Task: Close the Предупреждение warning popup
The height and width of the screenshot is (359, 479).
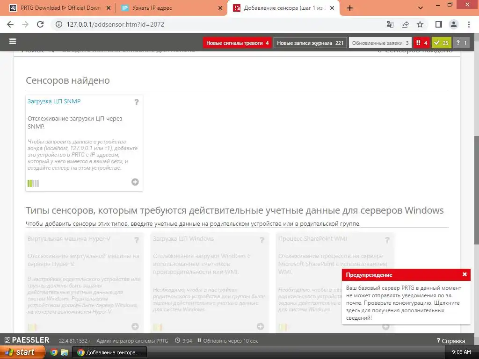Action: [x=464, y=274]
